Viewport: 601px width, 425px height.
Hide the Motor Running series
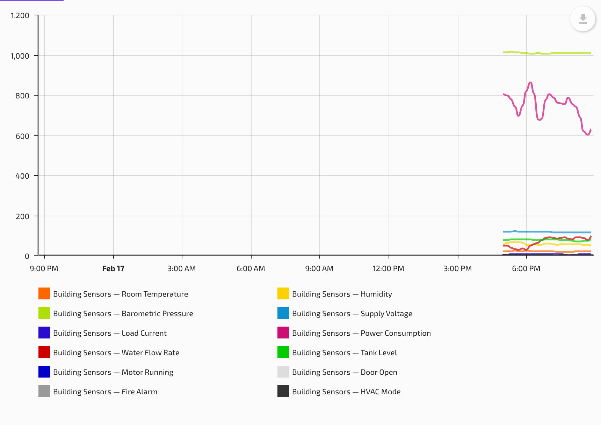pos(113,372)
